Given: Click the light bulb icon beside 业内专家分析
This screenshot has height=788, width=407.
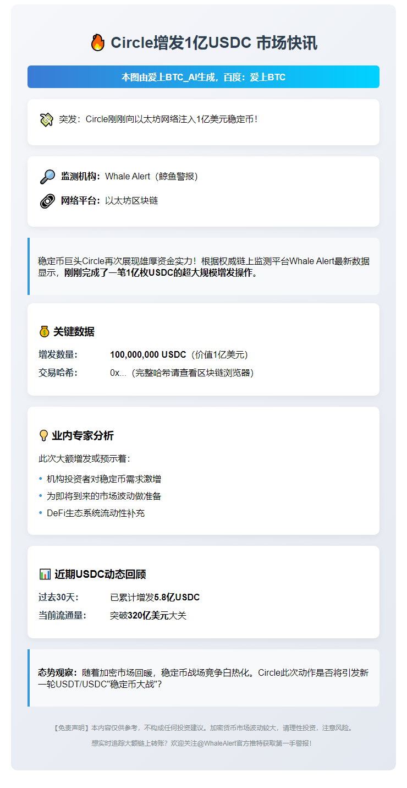Looking at the screenshot, I should (43, 436).
